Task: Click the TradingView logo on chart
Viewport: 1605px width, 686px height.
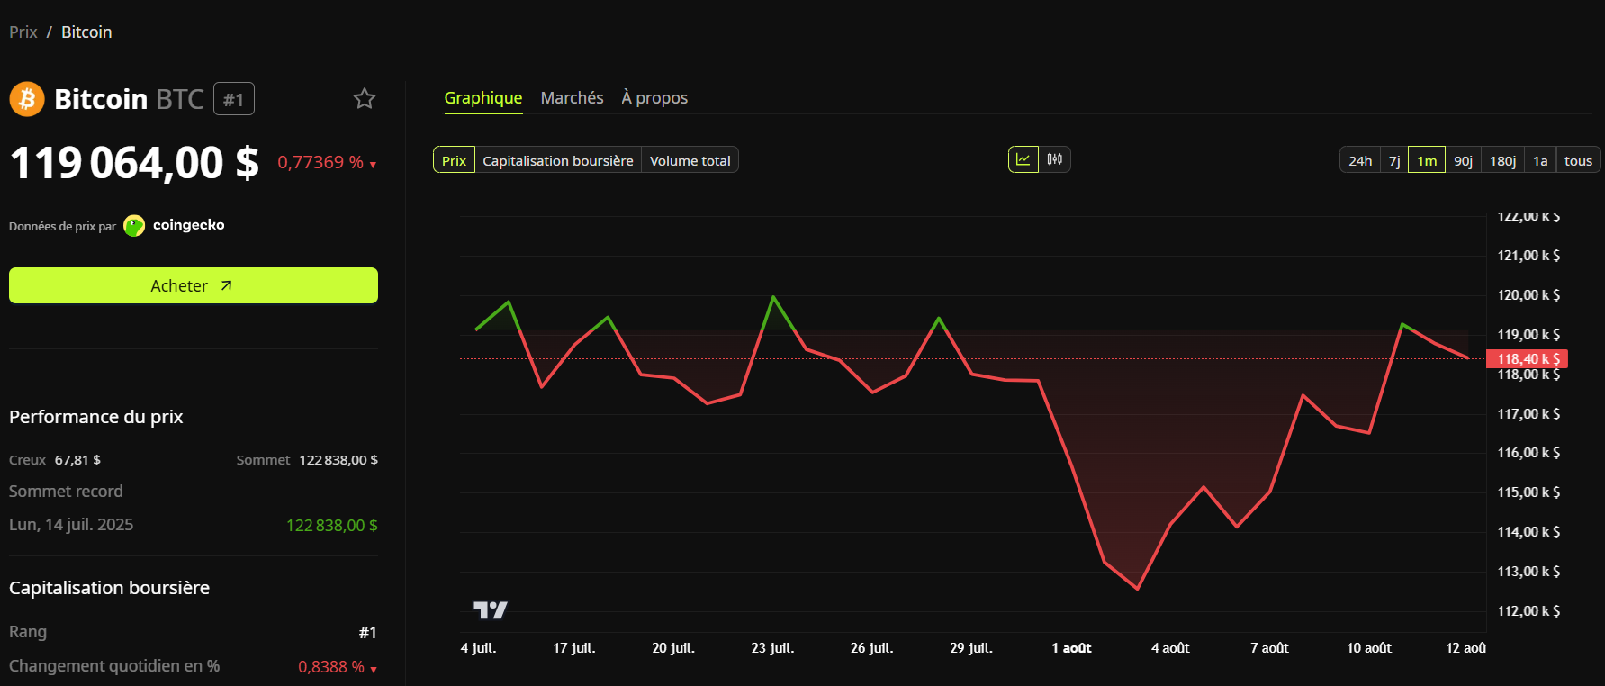Action: click(x=491, y=610)
